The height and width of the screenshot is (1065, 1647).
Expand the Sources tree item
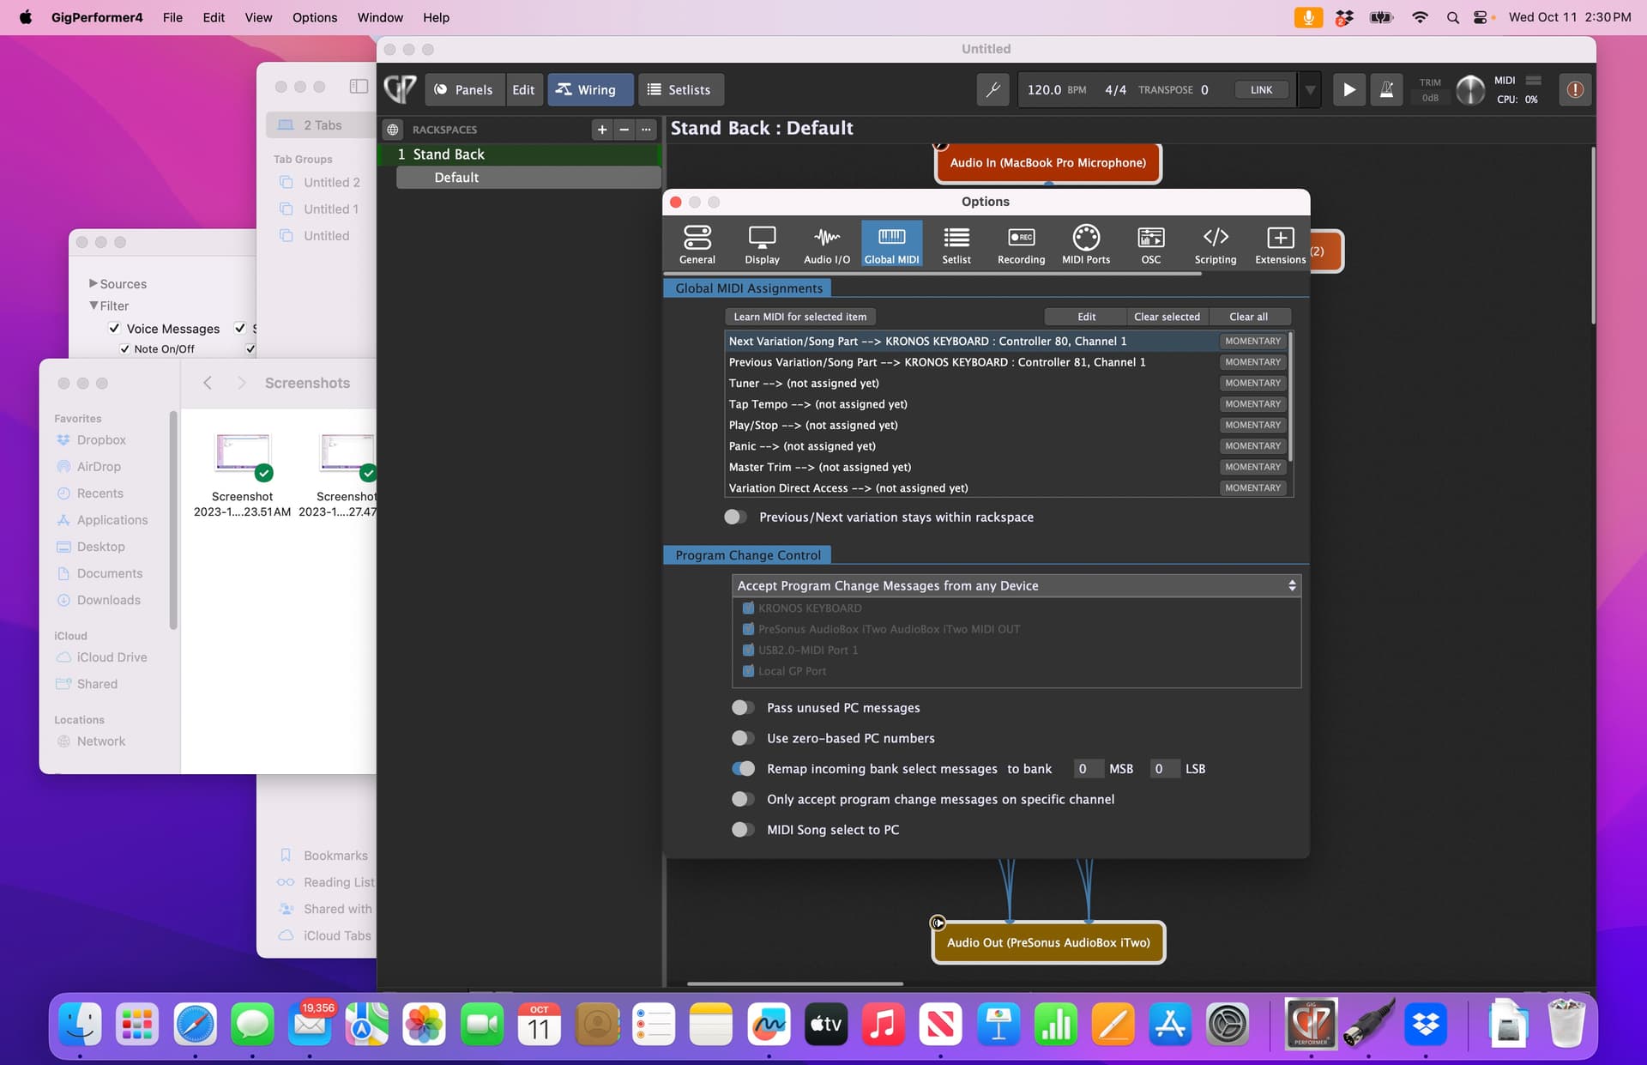(x=93, y=283)
